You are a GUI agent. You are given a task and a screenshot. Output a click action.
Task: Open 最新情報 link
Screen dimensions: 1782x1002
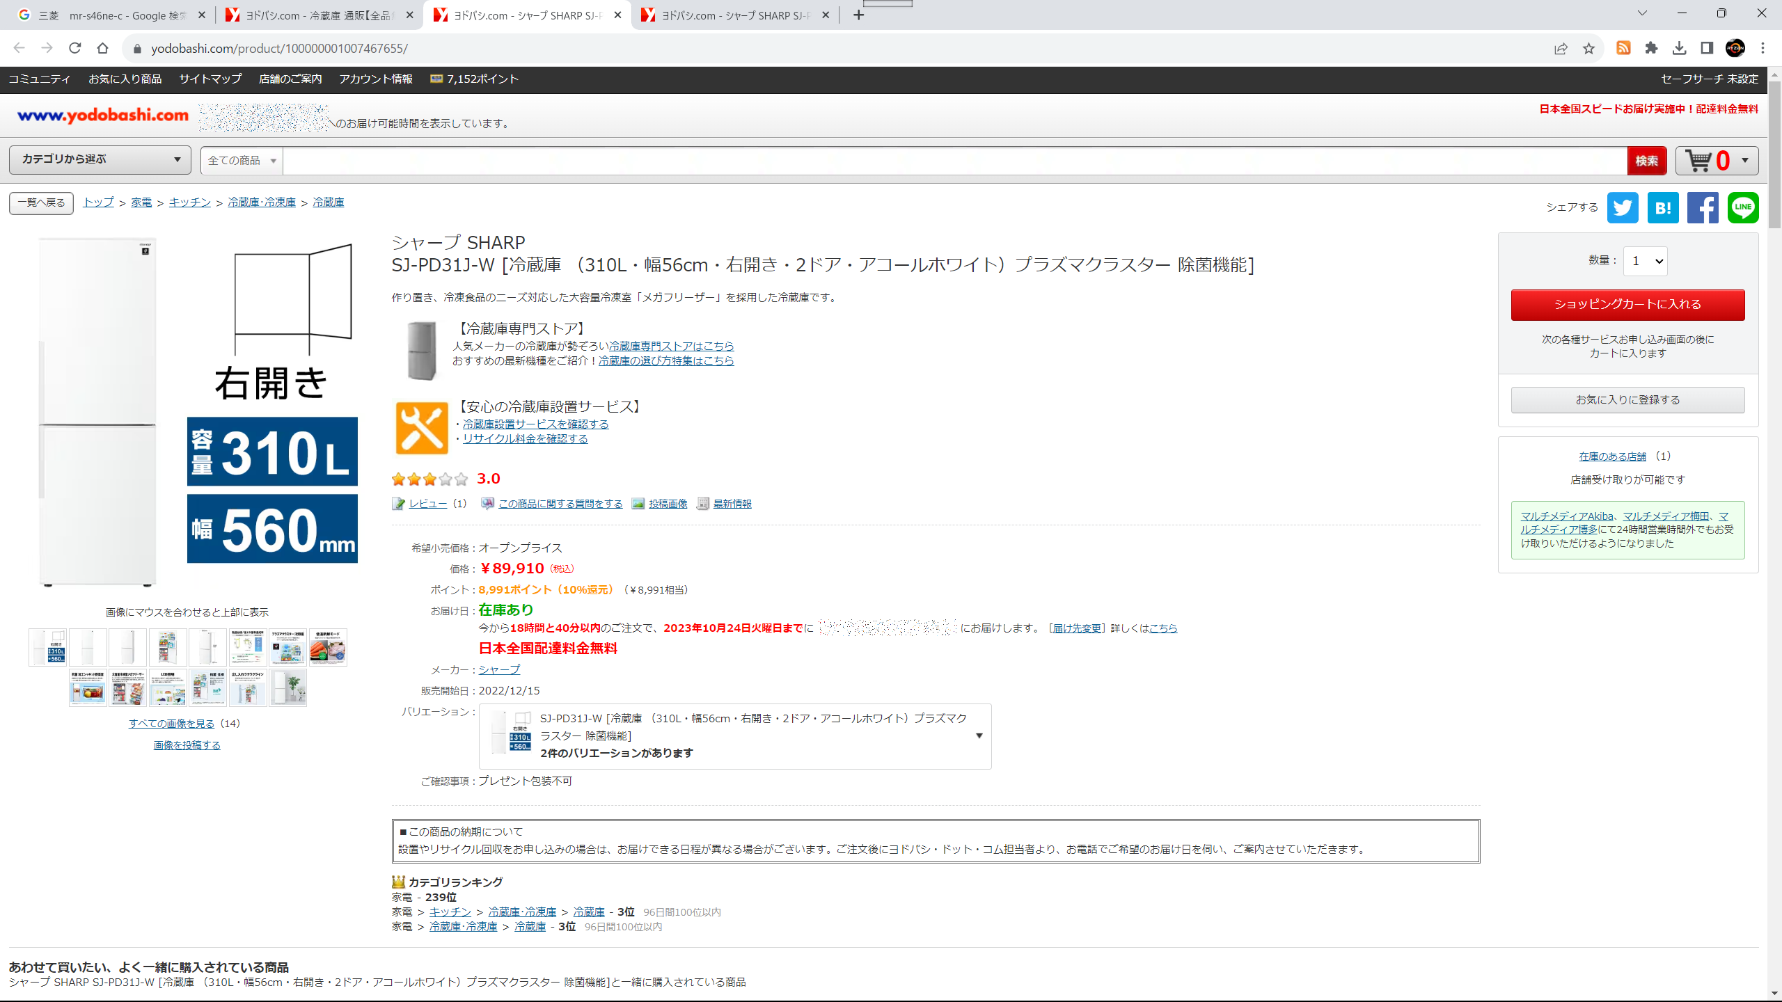coord(732,504)
